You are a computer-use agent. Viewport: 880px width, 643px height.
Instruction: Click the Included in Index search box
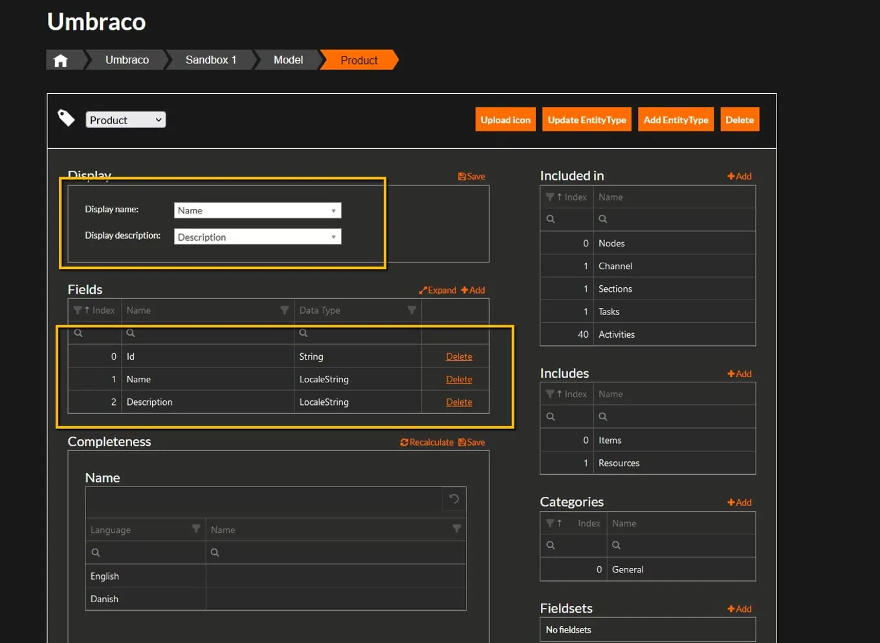point(567,219)
